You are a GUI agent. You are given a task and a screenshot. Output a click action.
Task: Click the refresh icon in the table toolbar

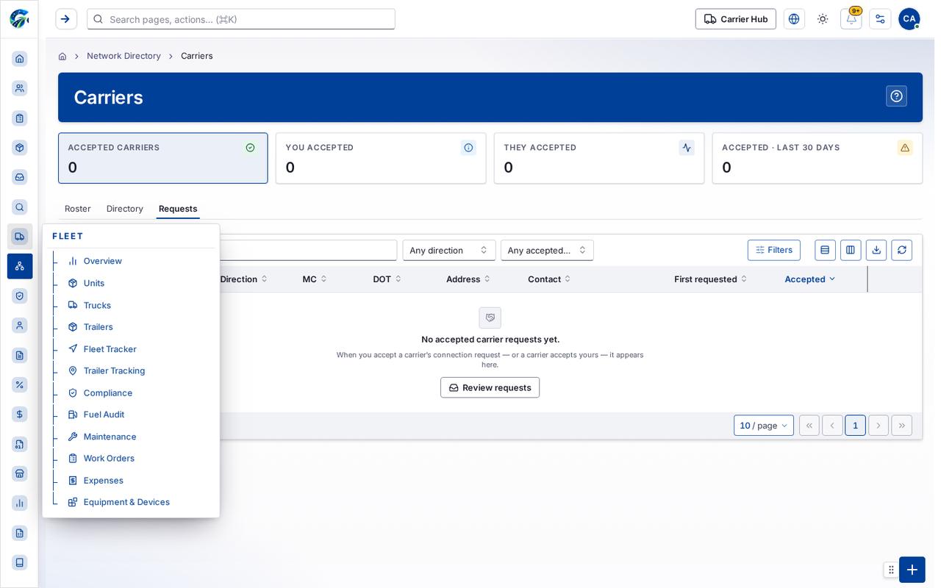[x=902, y=250]
